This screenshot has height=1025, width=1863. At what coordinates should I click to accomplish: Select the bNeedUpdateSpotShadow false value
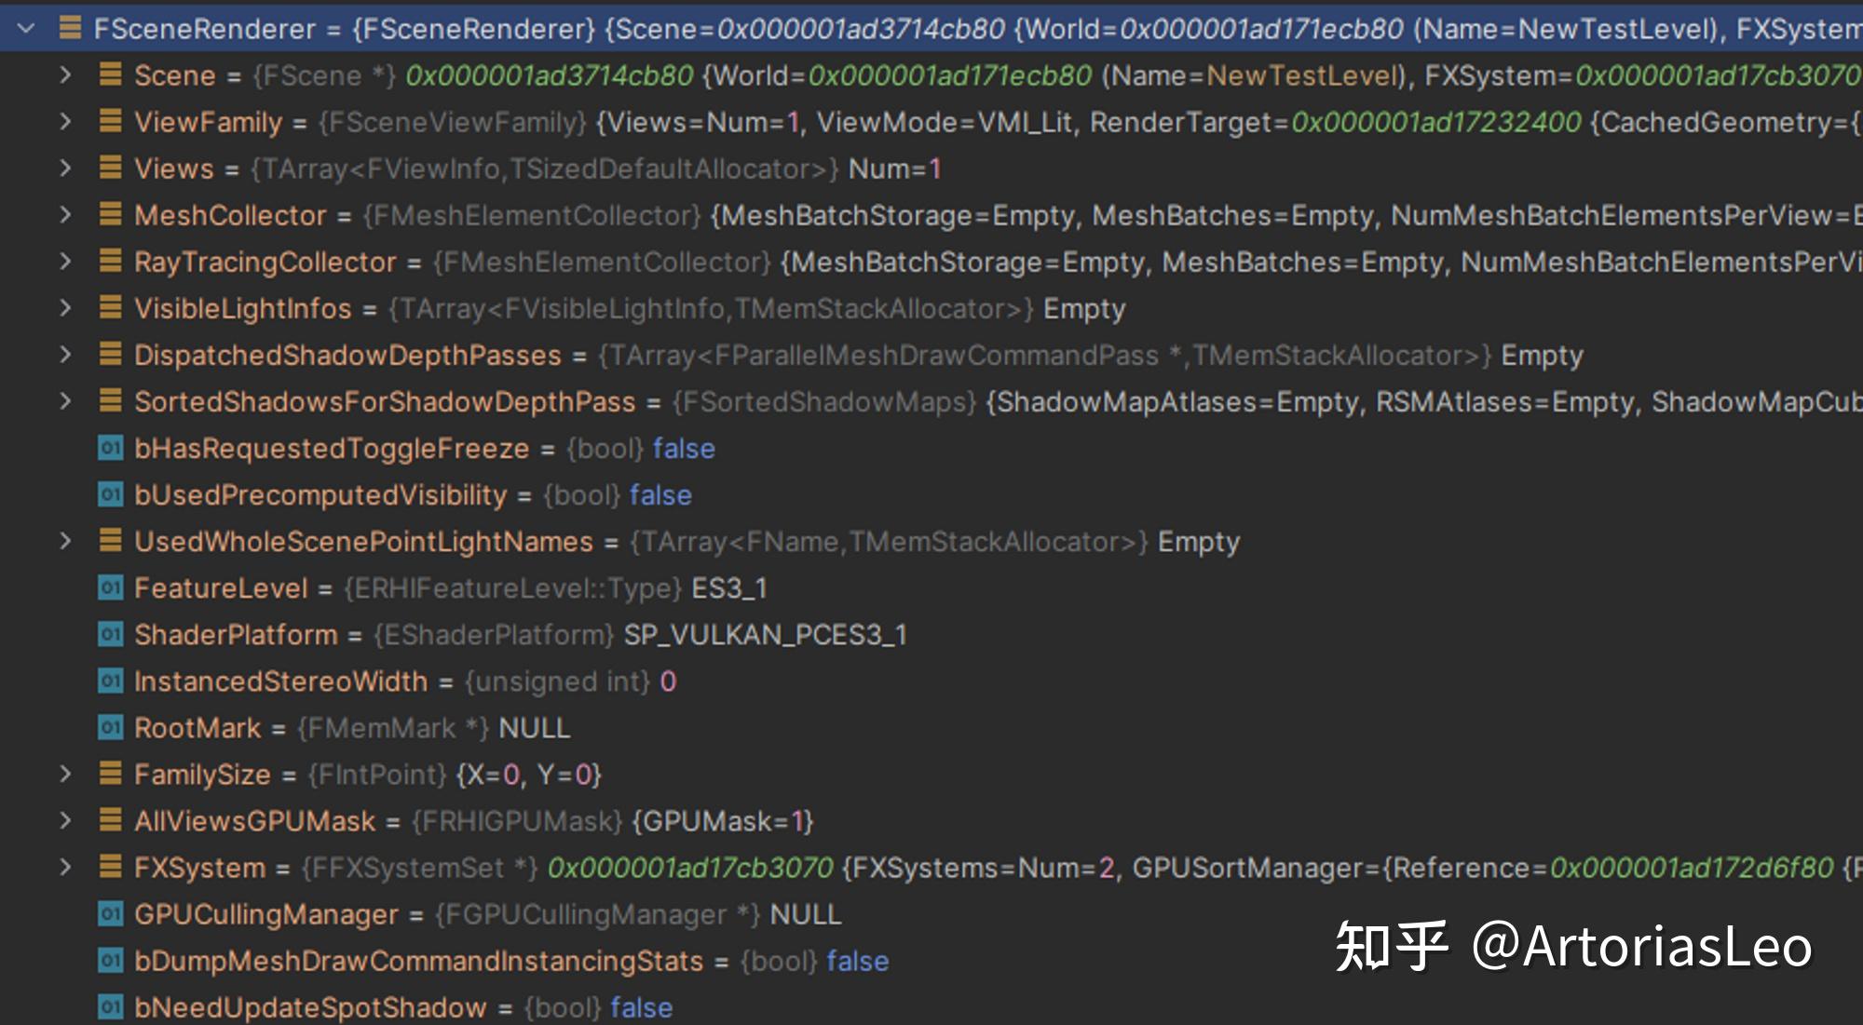pos(641,1007)
